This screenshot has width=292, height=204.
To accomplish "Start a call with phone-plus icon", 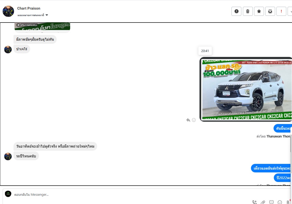I will point(254,202).
